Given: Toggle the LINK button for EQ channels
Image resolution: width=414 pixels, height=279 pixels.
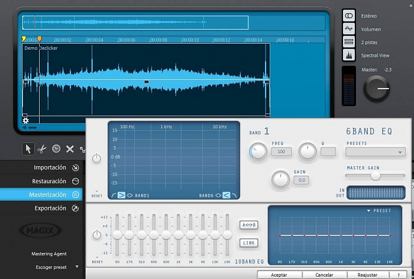Looking at the screenshot, I should pos(249,243).
